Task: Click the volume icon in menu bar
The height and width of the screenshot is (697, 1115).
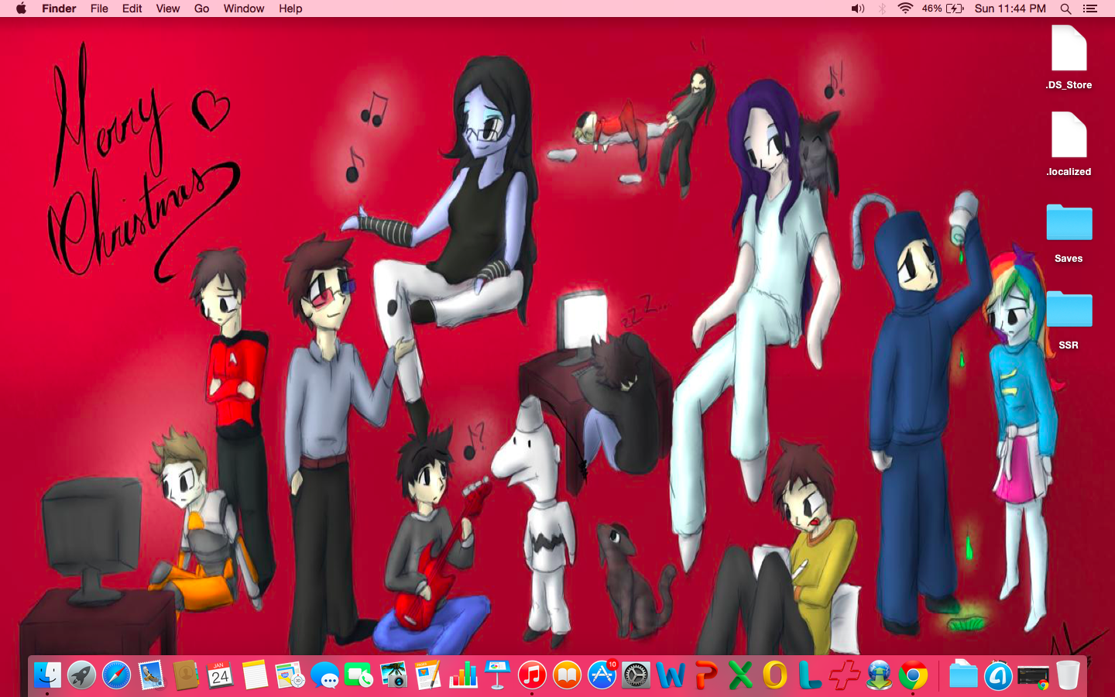Action: tap(858, 9)
